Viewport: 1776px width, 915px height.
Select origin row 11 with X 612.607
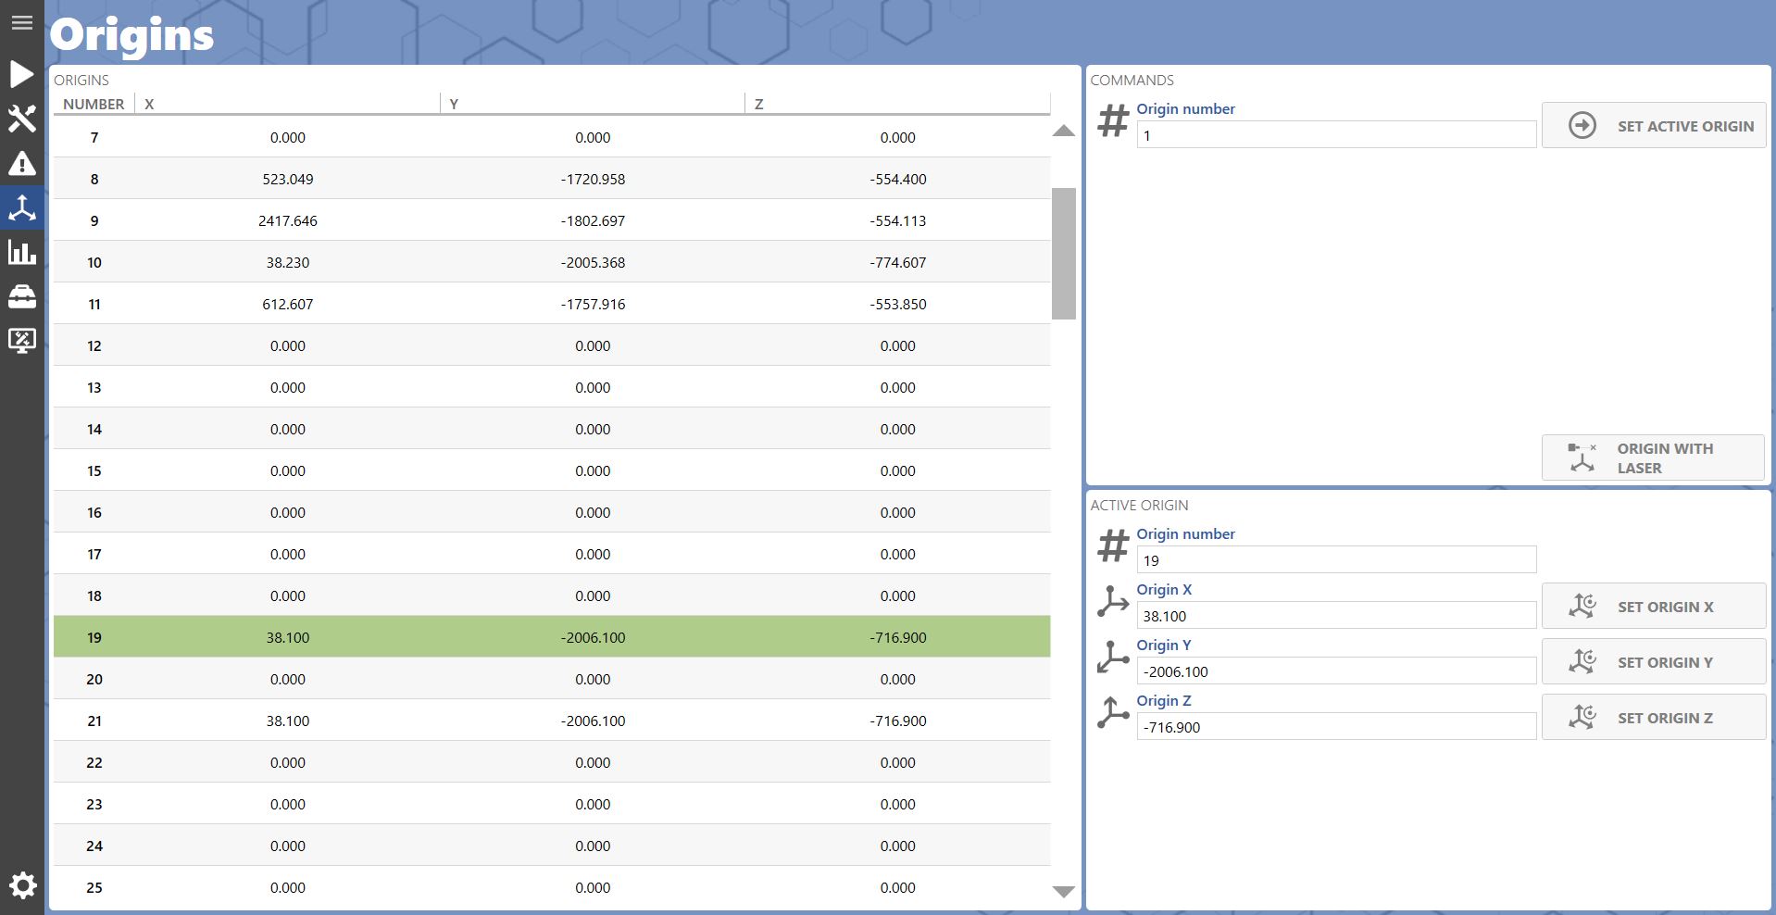552,304
